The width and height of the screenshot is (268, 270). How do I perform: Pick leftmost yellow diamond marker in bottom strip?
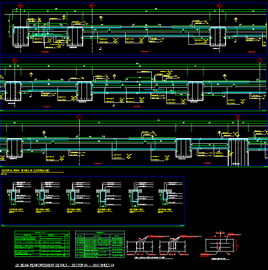pos(44,133)
